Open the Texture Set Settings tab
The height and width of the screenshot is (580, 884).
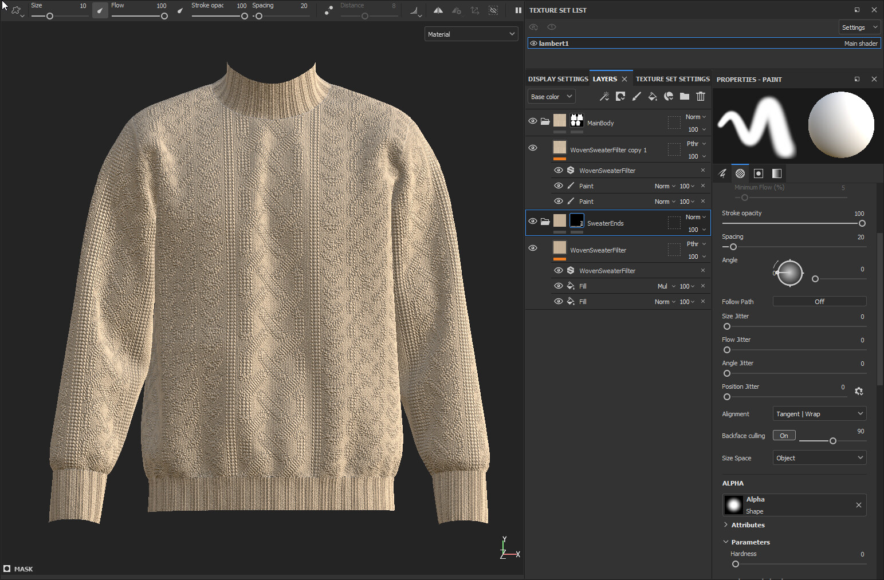tap(673, 78)
